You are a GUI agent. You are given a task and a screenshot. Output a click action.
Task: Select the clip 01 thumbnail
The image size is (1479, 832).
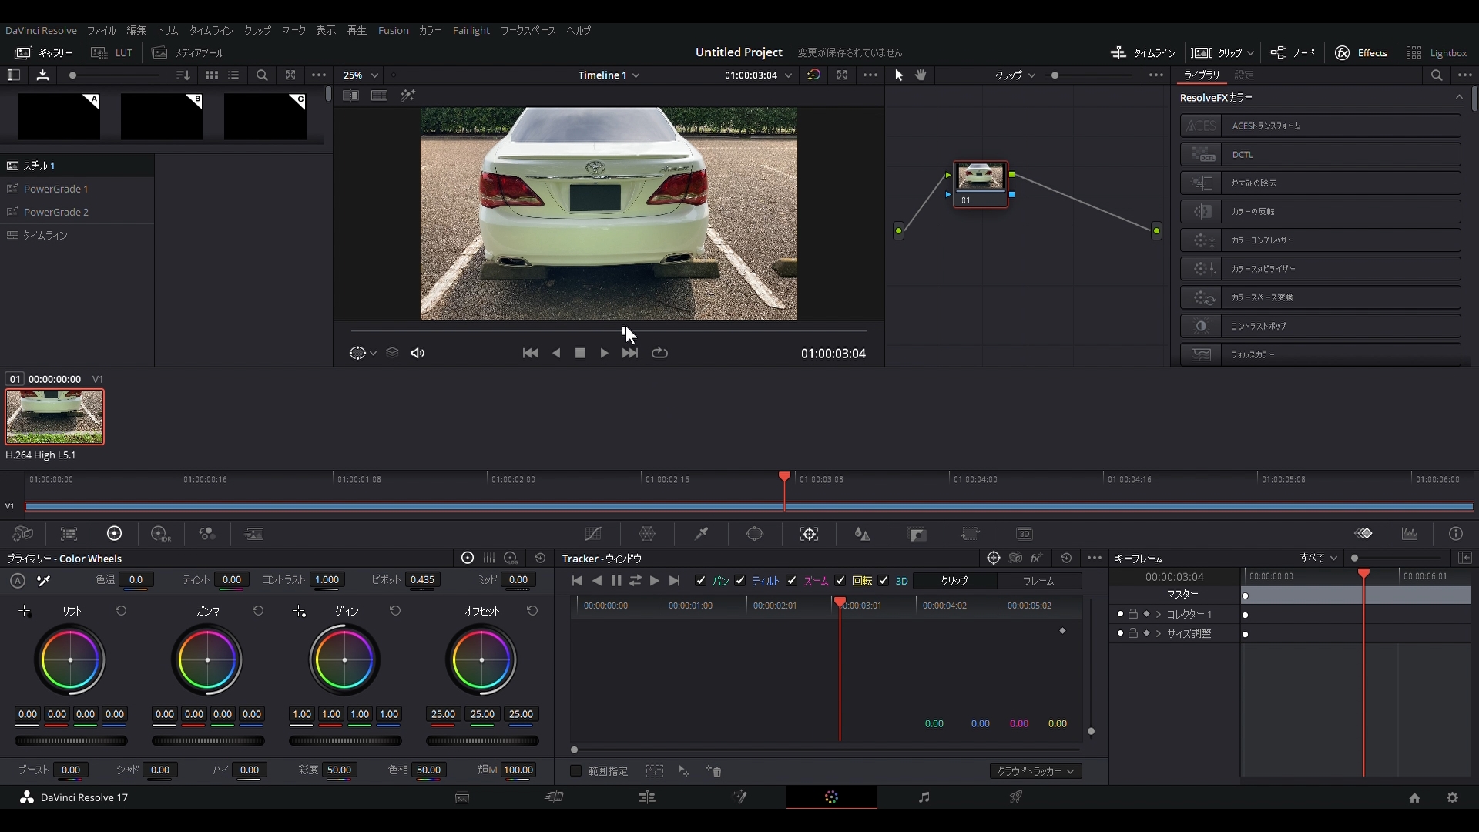click(55, 417)
